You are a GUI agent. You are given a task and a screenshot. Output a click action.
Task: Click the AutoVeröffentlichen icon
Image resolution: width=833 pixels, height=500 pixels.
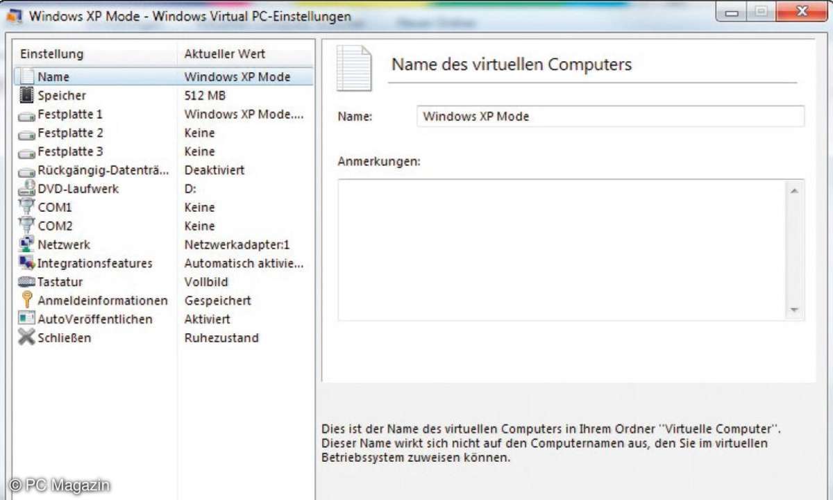pyautogui.click(x=26, y=319)
